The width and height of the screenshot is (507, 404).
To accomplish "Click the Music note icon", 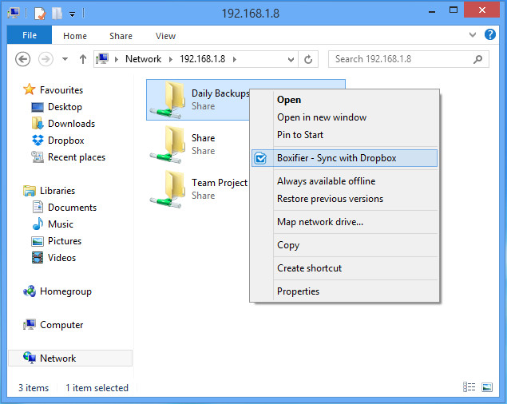I will 38,224.
